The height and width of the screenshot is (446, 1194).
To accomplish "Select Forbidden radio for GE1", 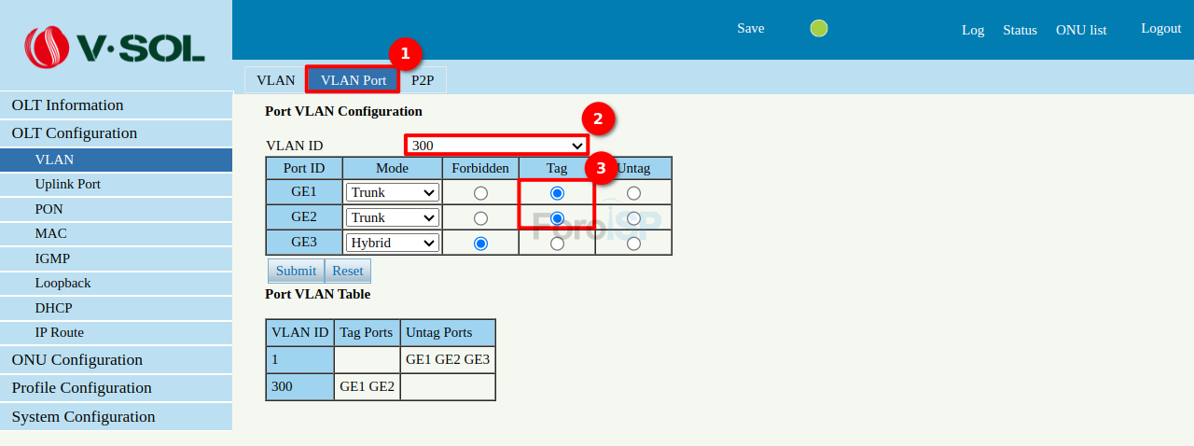I will (480, 193).
